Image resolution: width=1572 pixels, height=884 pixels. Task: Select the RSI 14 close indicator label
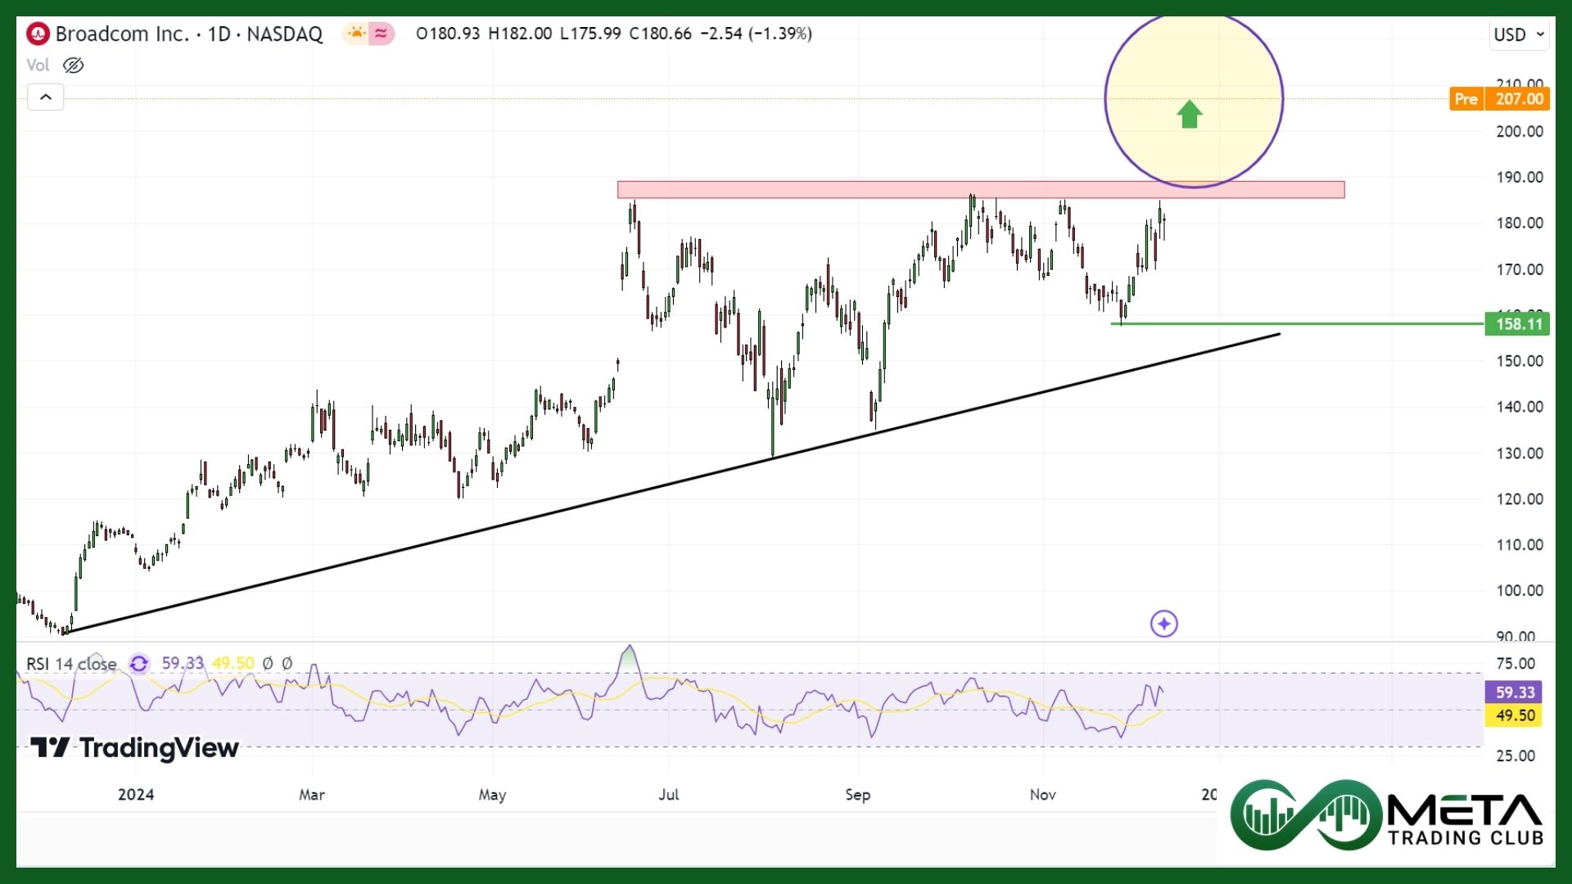71,664
